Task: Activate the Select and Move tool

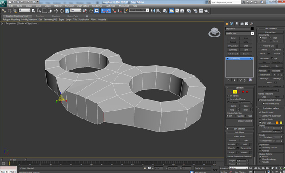Action: coord(56,11)
